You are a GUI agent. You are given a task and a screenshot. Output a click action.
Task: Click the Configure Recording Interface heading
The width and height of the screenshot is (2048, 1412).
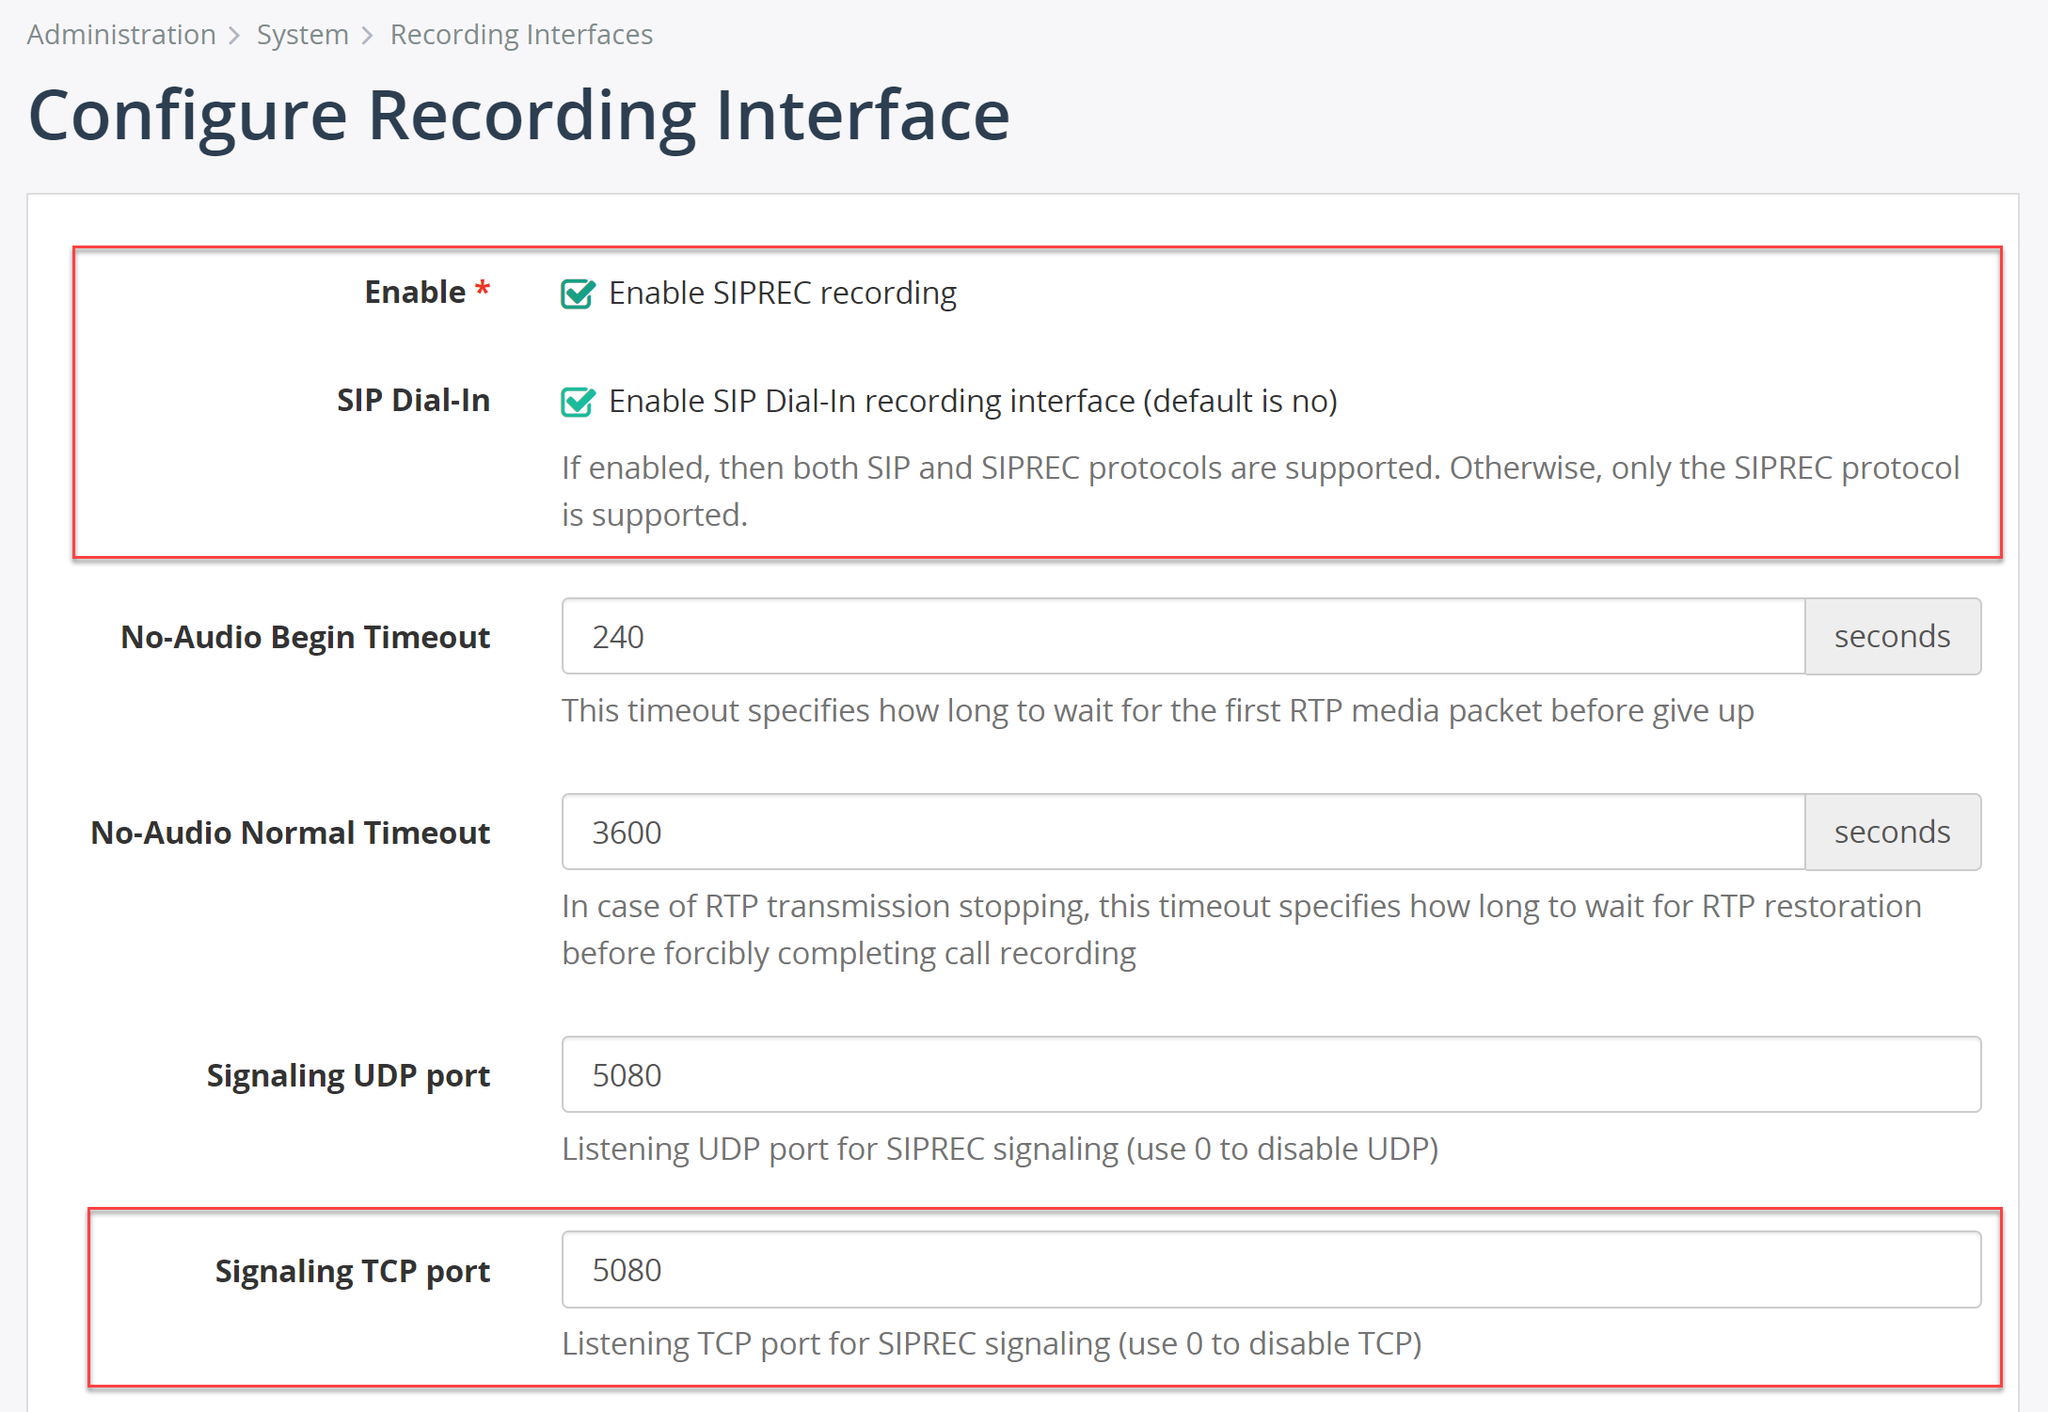519,116
